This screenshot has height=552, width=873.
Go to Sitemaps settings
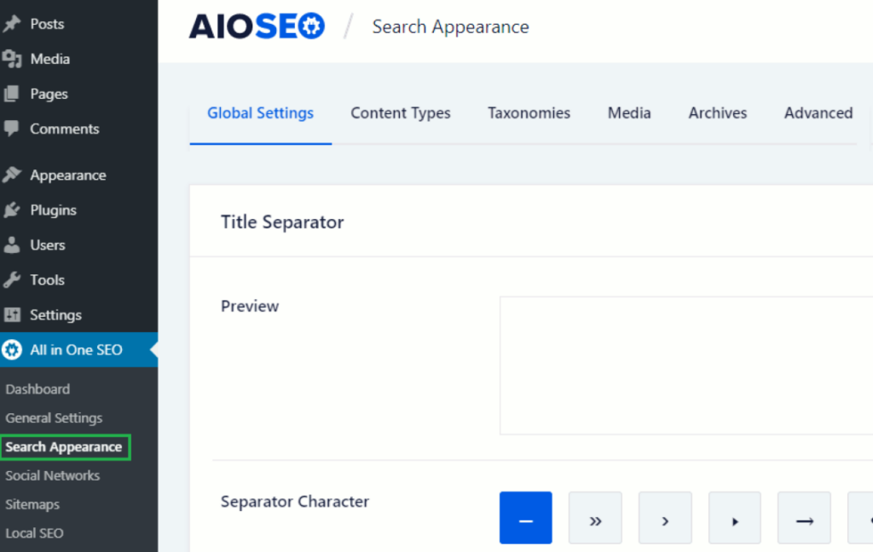coord(32,504)
